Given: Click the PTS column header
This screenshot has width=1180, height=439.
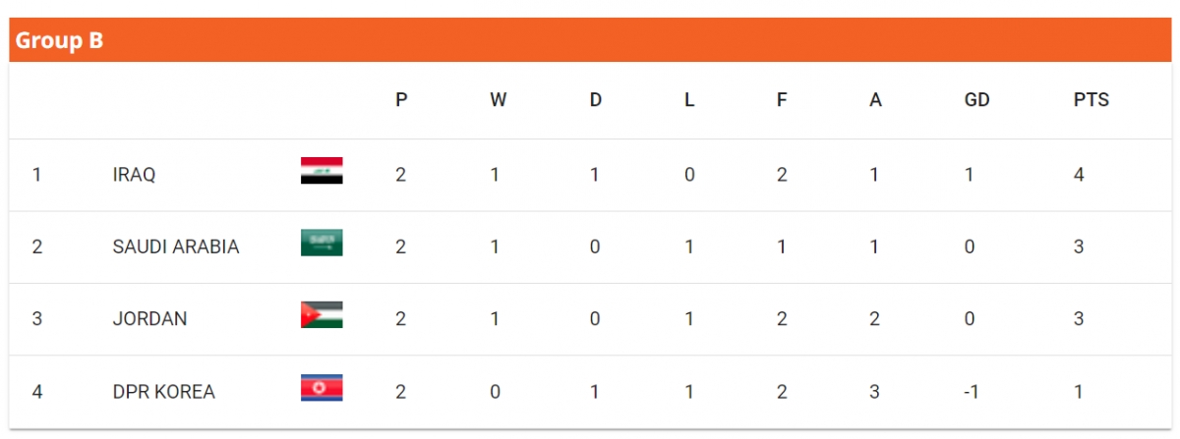Looking at the screenshot, I should tap(1091, 100).
